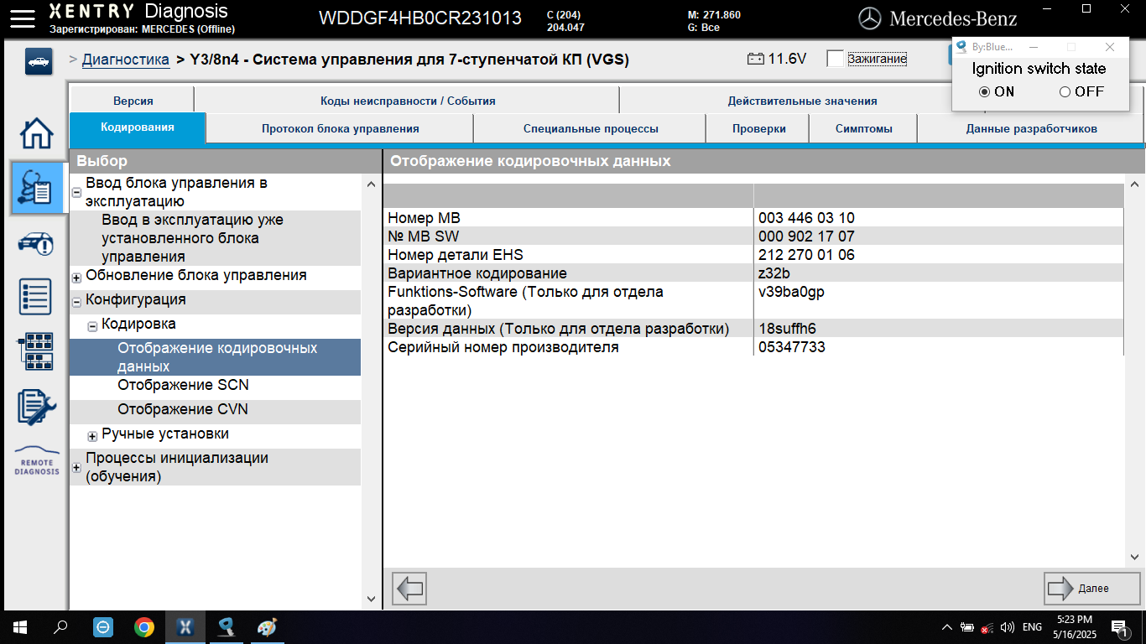The image size is (1146, 644).
Task: Click the back arrow button
Action: [409, 588]
